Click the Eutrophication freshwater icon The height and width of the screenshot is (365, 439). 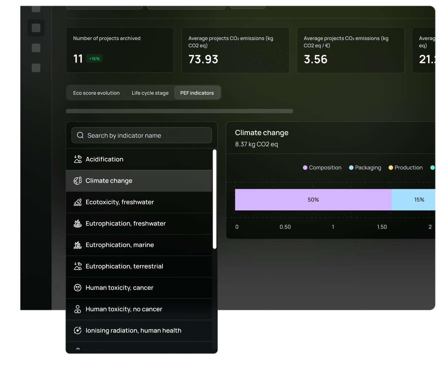tap(77, 223)
